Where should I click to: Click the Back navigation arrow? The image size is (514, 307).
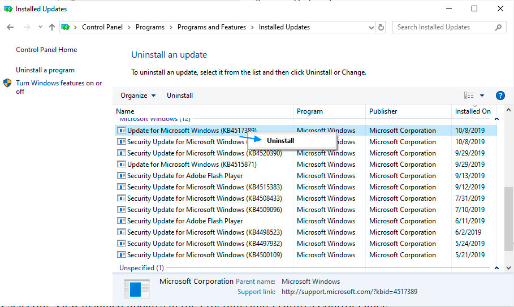[x=10, y=27]
